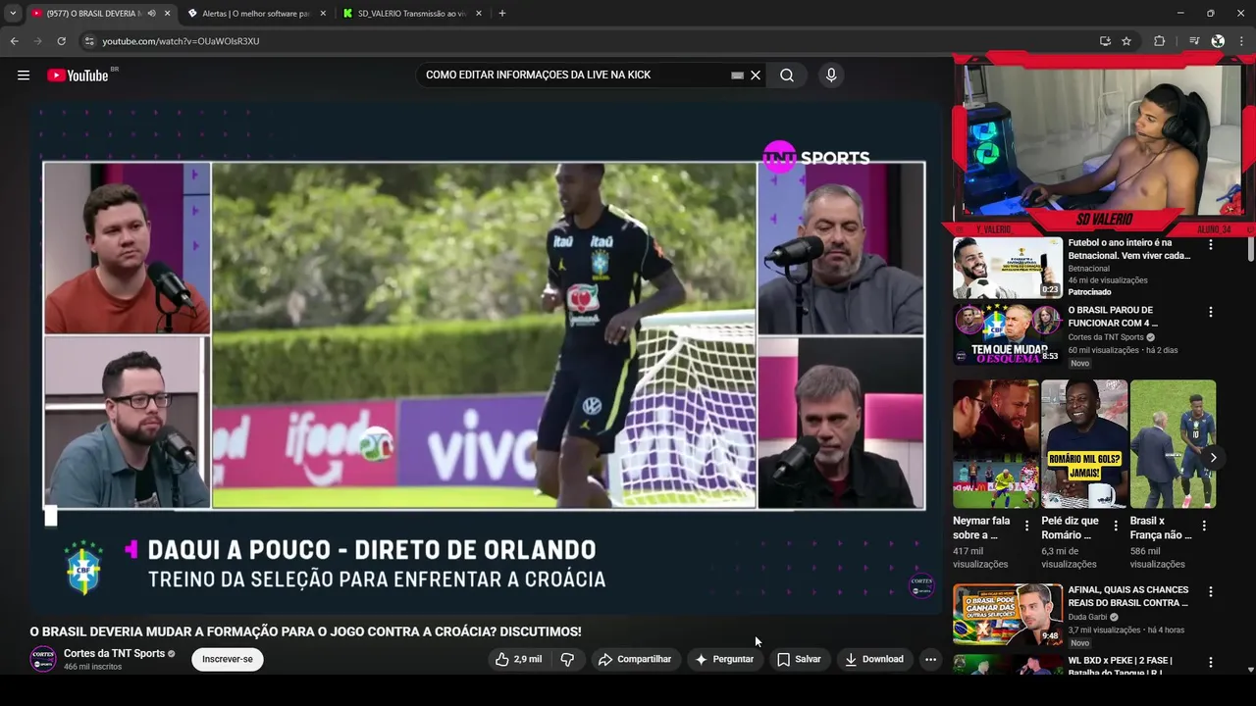Open the tab search dropdown arrow
Image resolution: width=1256 pixels, height=706 pixels.
(x=13, y=14)
